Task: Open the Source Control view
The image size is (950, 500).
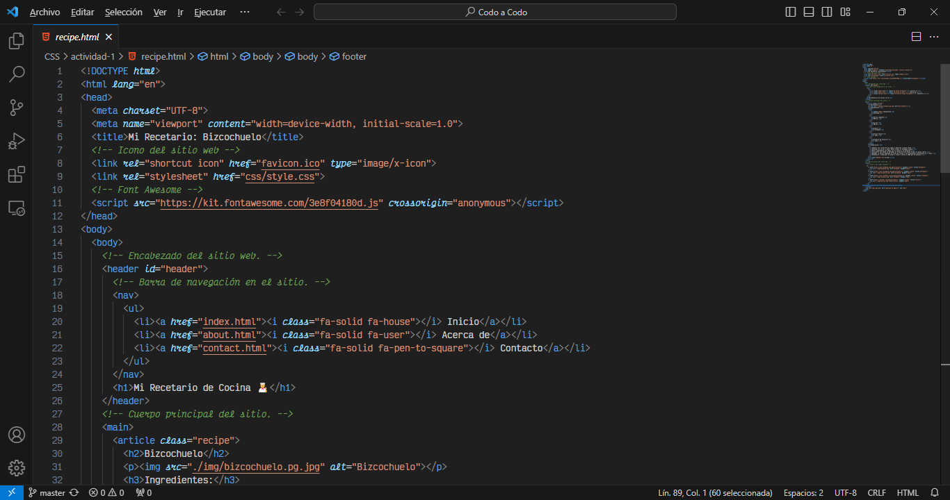Action: 17,108
